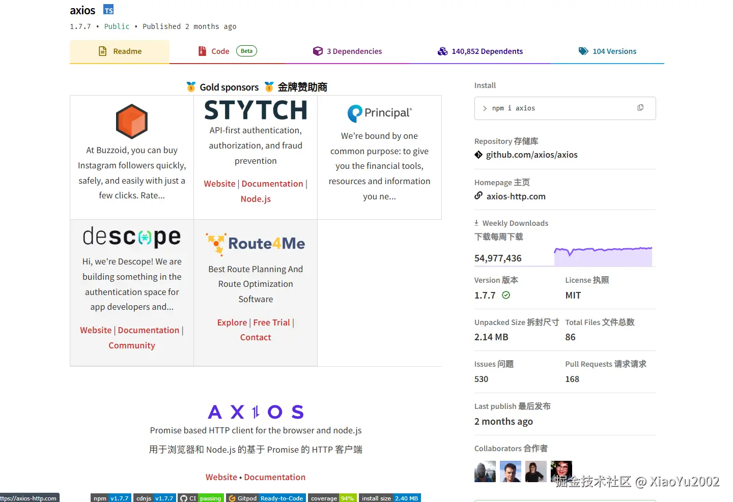The width and height of the screenshot is (733, 502).
Task: Click the Total Files value 86
Action: click(x=570, y=337)
